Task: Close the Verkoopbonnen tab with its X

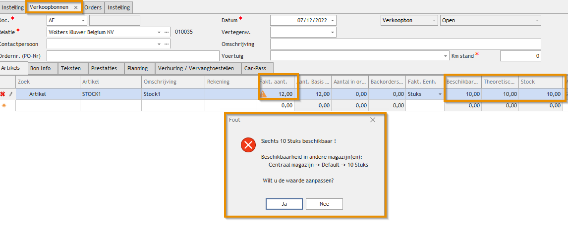Action: click(76, 7)
